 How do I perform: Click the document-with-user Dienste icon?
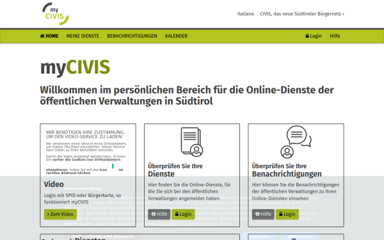click(192, 142)
